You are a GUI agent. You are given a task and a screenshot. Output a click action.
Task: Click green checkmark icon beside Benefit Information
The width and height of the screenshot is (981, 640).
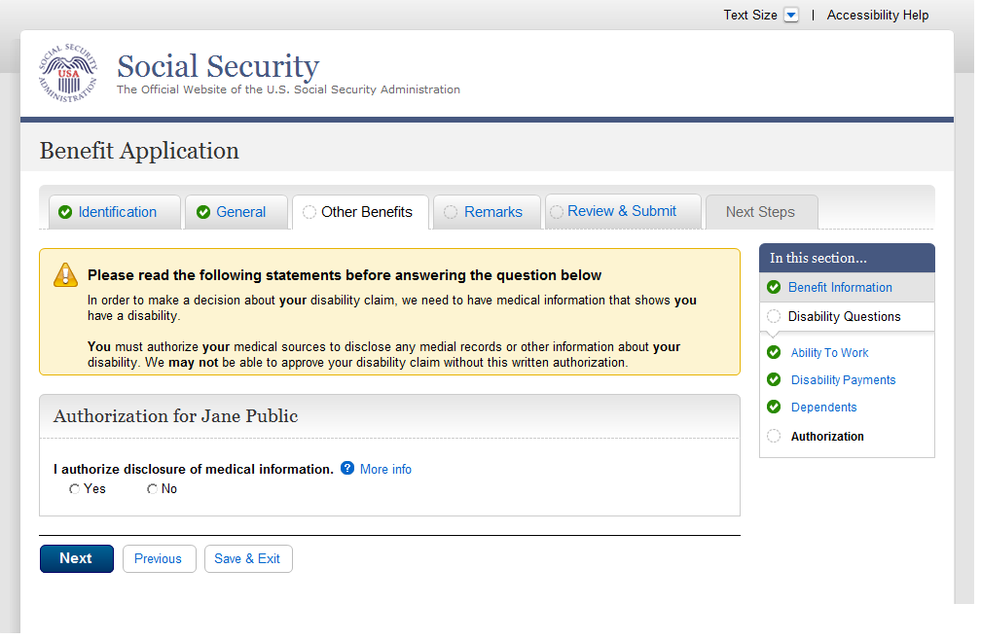[x=774, y=287]
